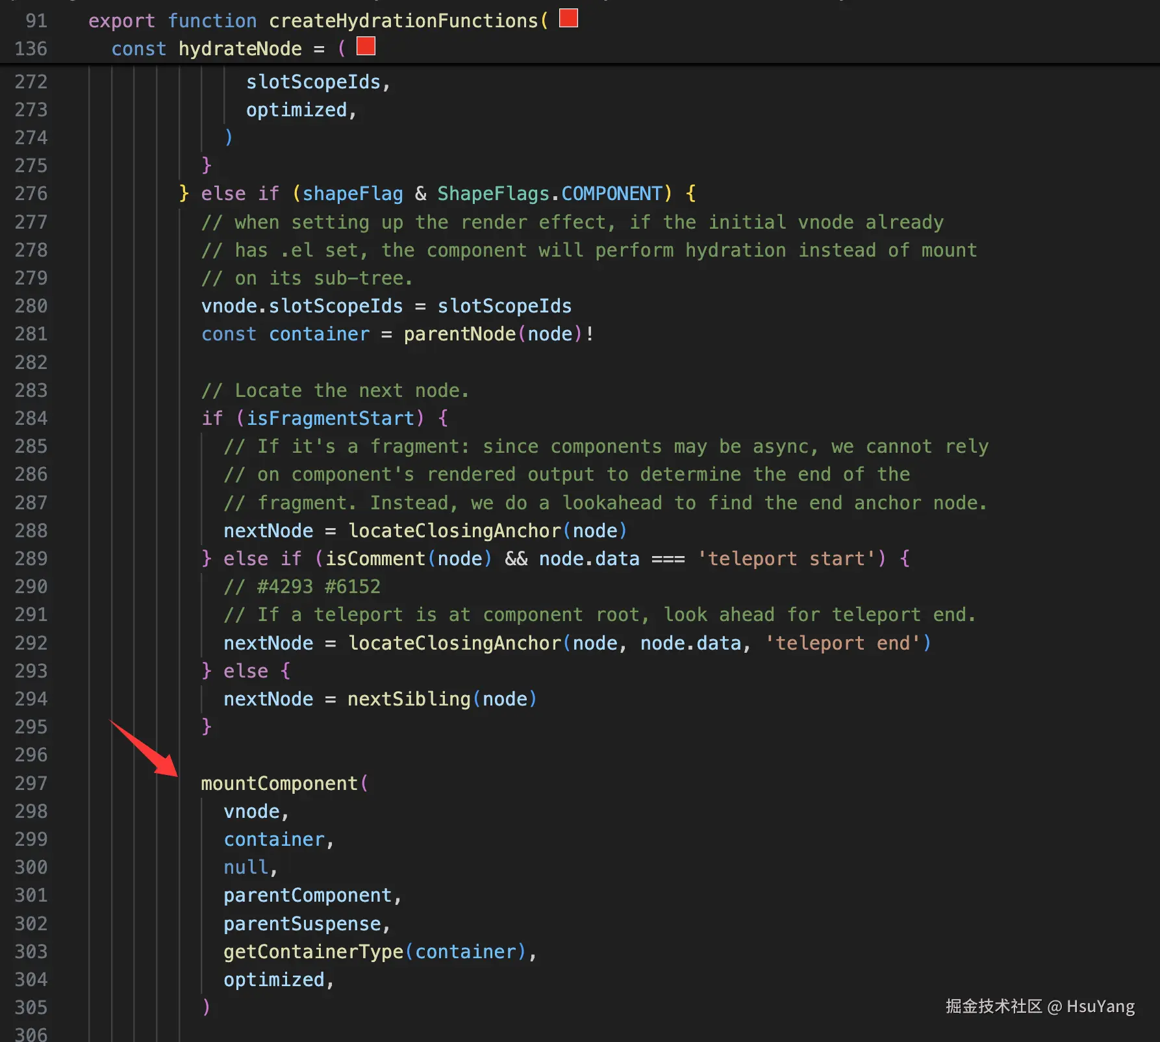Screen dimensions: 1160x1042
Task: Click the 'teleport end' string literal
Action: pos(842,643)
